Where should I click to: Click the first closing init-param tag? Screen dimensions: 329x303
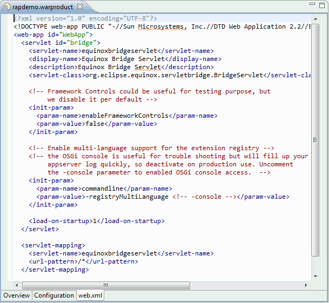pyautogui.click(x=53, y=132)
